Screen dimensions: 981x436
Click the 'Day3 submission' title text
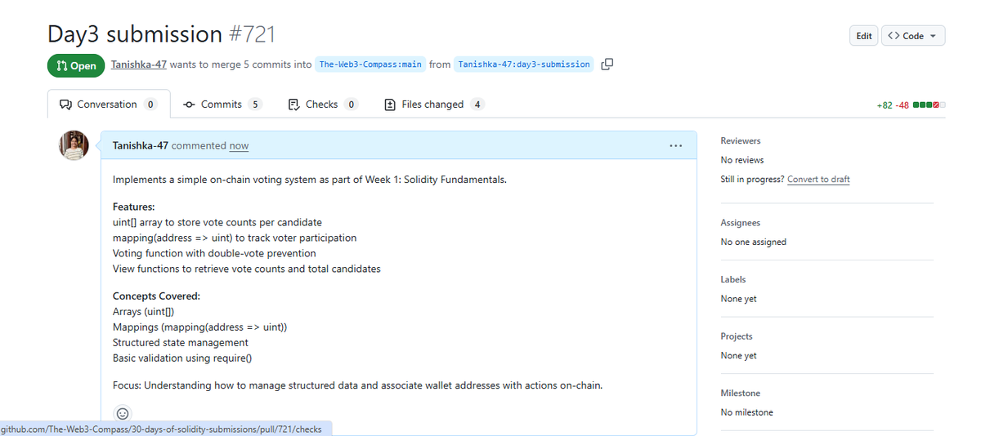pyautogui.click(x=135, y=34)
